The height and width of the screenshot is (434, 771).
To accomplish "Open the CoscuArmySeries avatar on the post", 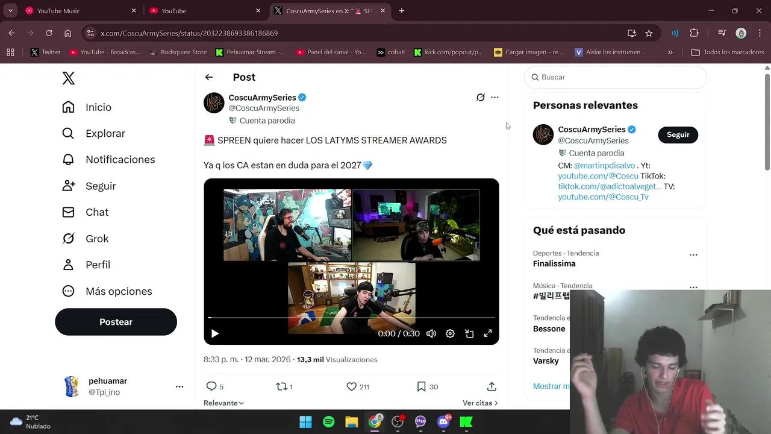I will pyautogui.click(x=214, y=102).
